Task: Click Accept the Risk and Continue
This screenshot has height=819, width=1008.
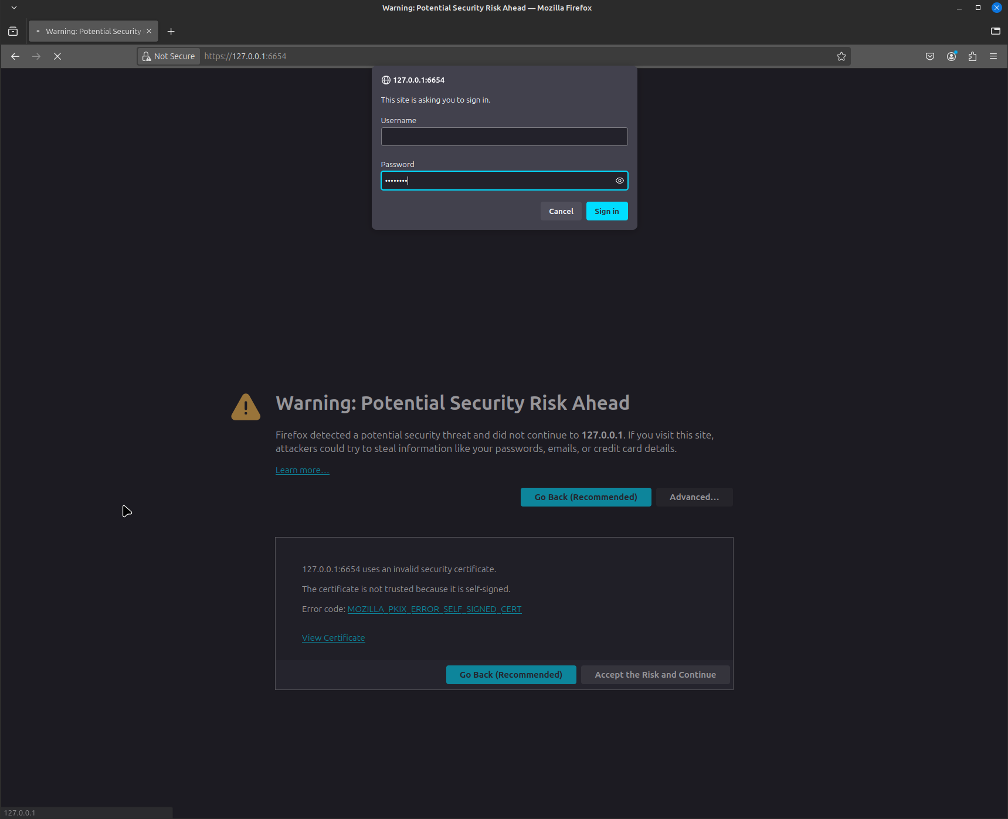Action: (x=655, y=675)
